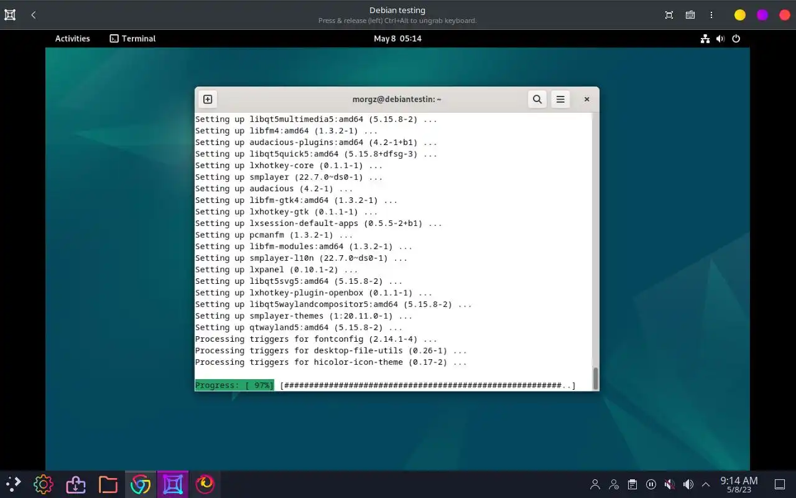Open host volume control in tray
The width and height of the screenshot is (796, 498).
[x=688, y=484]
